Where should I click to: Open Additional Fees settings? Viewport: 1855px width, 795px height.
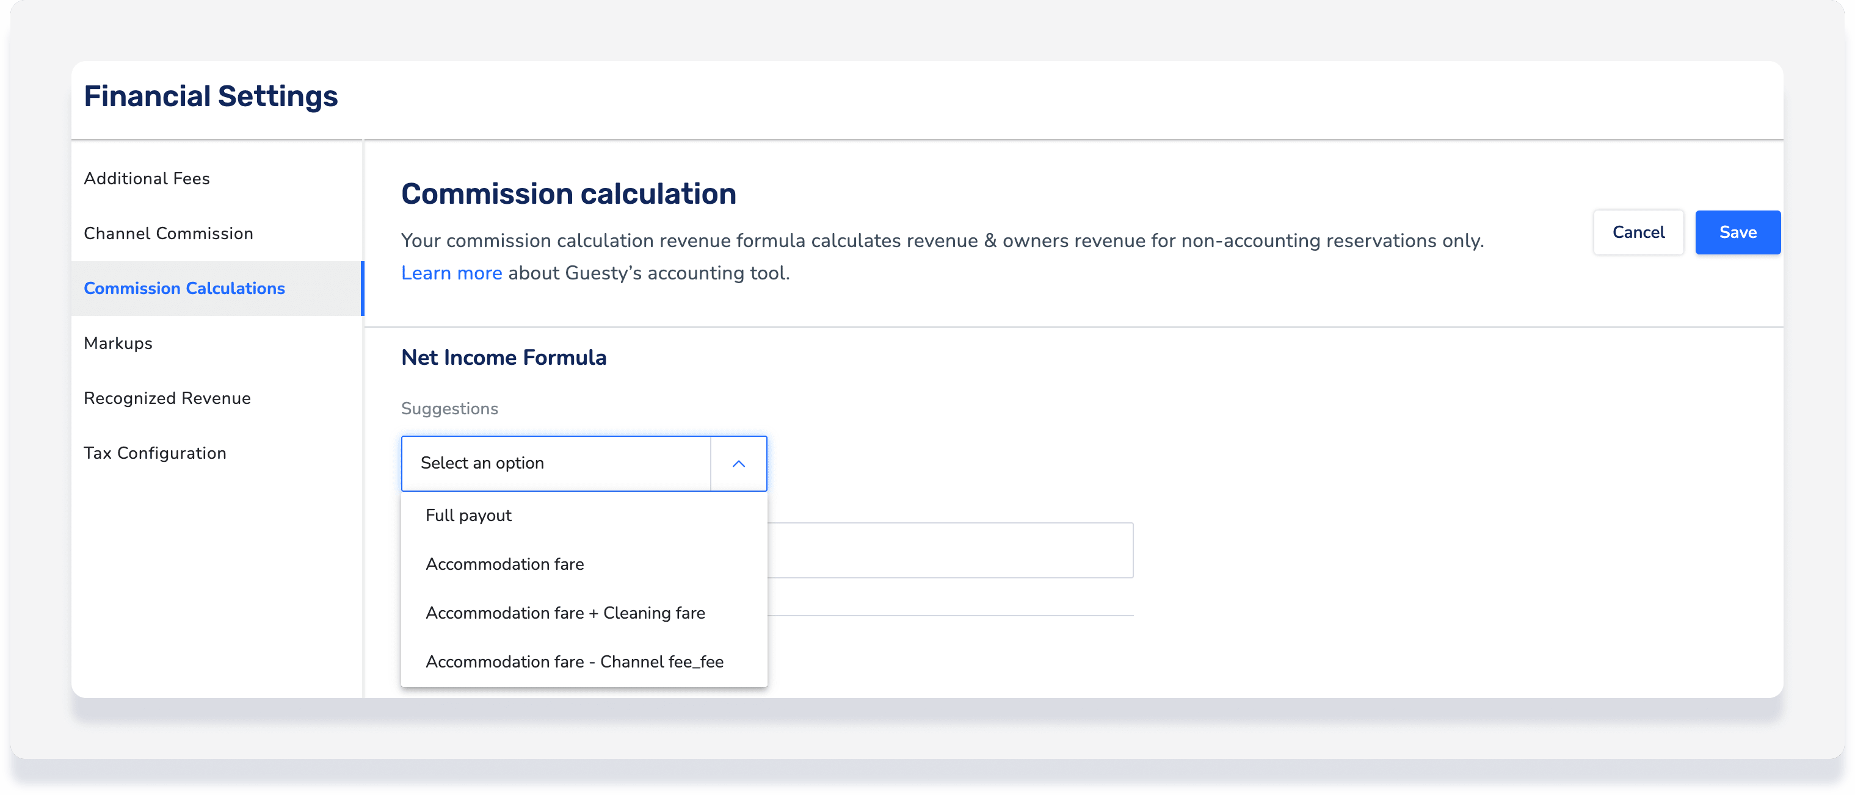point(147,178)
